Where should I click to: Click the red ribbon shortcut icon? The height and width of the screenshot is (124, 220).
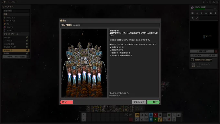coord(169,119)
